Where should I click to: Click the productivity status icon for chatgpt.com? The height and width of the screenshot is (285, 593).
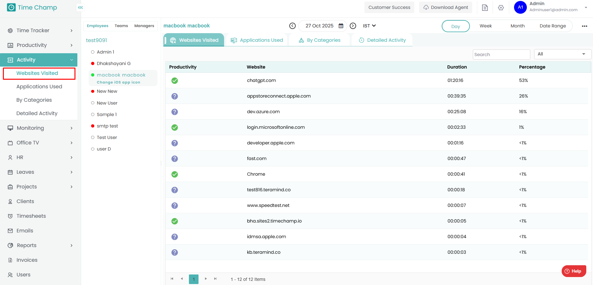click(175, 81)
